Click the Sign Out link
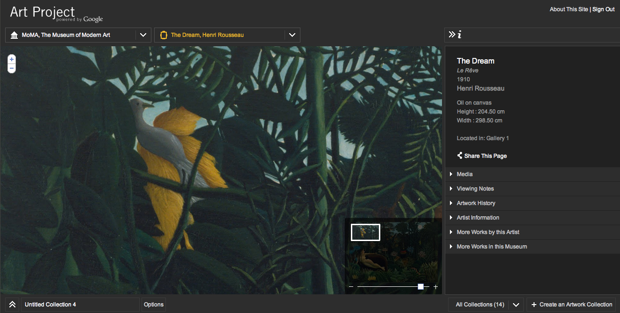Screen dimensions: 620x313 click(x=604, y=9)
